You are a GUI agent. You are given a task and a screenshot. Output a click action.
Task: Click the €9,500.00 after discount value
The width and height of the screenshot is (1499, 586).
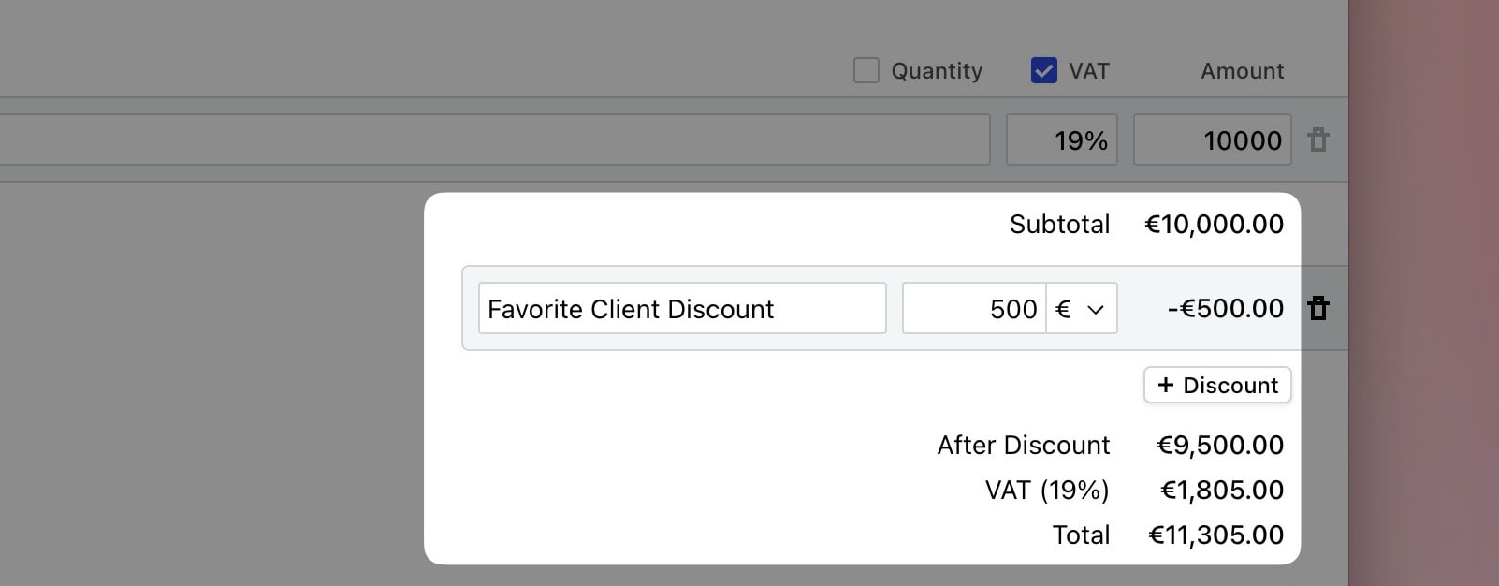click(1219, 446)
